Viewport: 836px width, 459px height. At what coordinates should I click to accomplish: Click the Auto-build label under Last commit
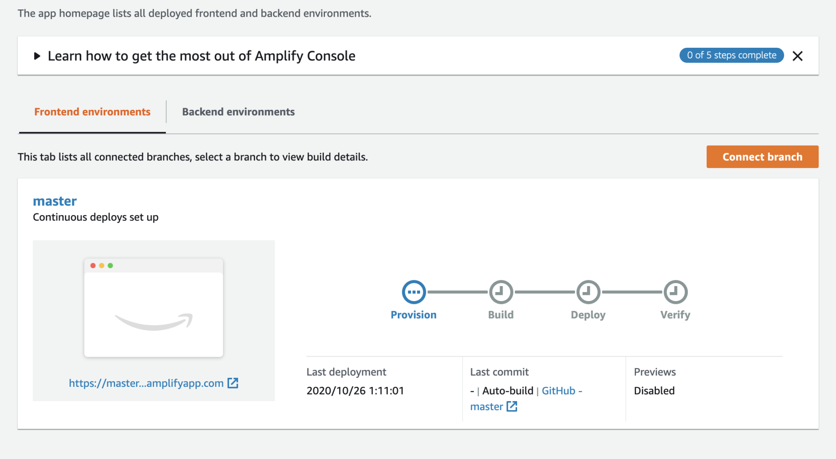coord(508,390)
